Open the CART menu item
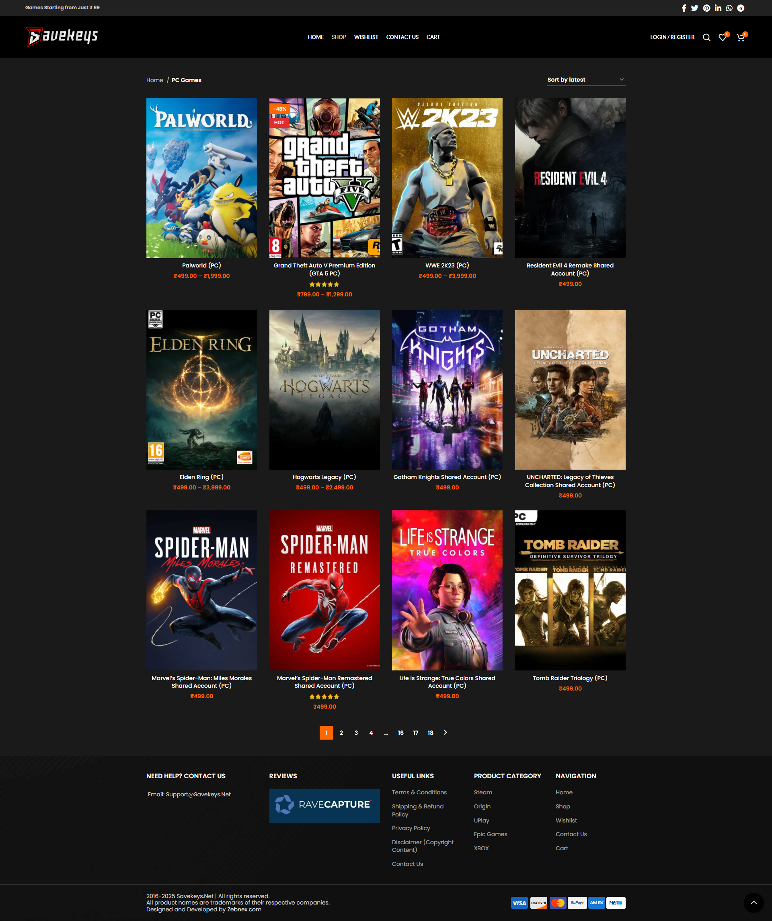The width and height of the screenshot is (772, 921). pos(433,37)
